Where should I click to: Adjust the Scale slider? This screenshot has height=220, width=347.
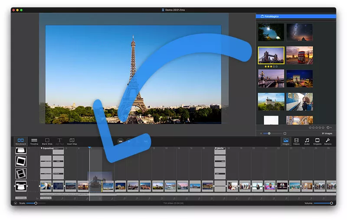(36, 203)
